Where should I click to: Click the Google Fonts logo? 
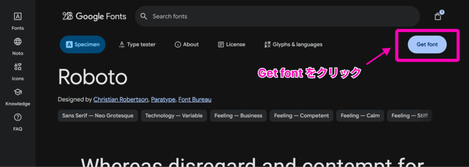[x=94, y=16]
